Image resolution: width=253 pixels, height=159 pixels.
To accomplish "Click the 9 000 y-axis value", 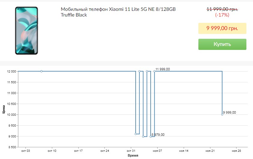I will (x=12, y=136).
